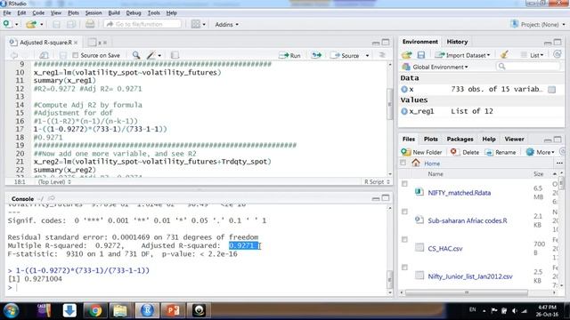Switch to the Plots tab
This screenshot has height=320, width=570.
pyautogui.click(x=431, y=139)
